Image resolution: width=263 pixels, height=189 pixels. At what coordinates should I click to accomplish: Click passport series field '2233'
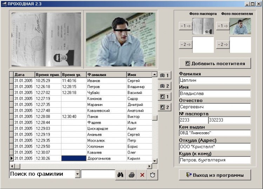tap(194, 120)
